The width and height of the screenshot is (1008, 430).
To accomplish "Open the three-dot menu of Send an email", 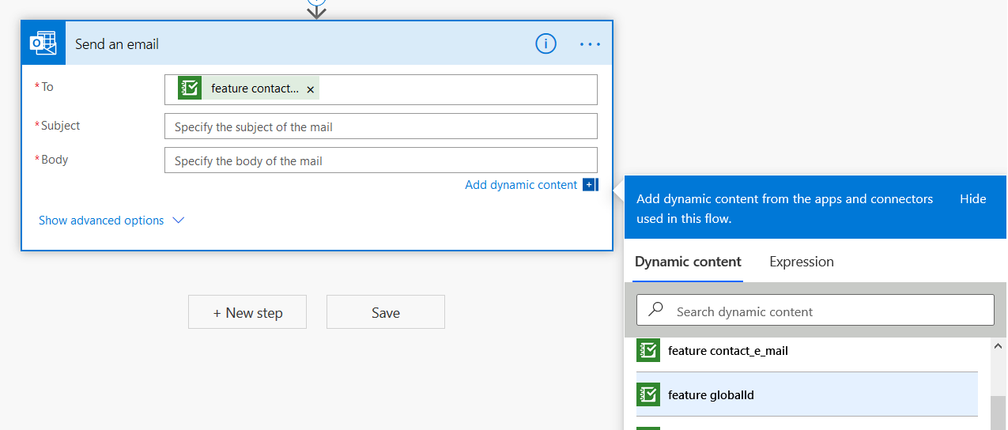I will 590,44.
